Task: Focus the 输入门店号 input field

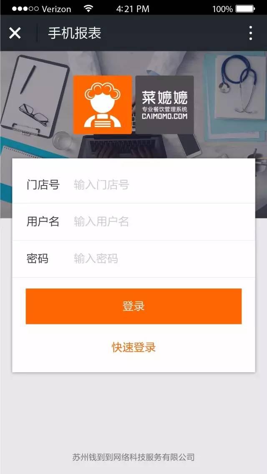Action: click(x=160, y=184)
